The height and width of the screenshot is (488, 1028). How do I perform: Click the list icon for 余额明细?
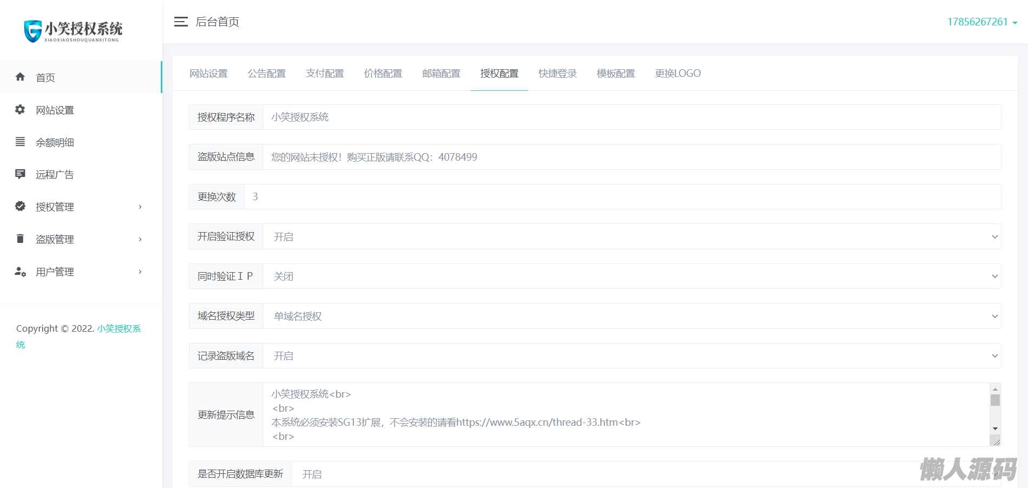(x=20, y=142)
